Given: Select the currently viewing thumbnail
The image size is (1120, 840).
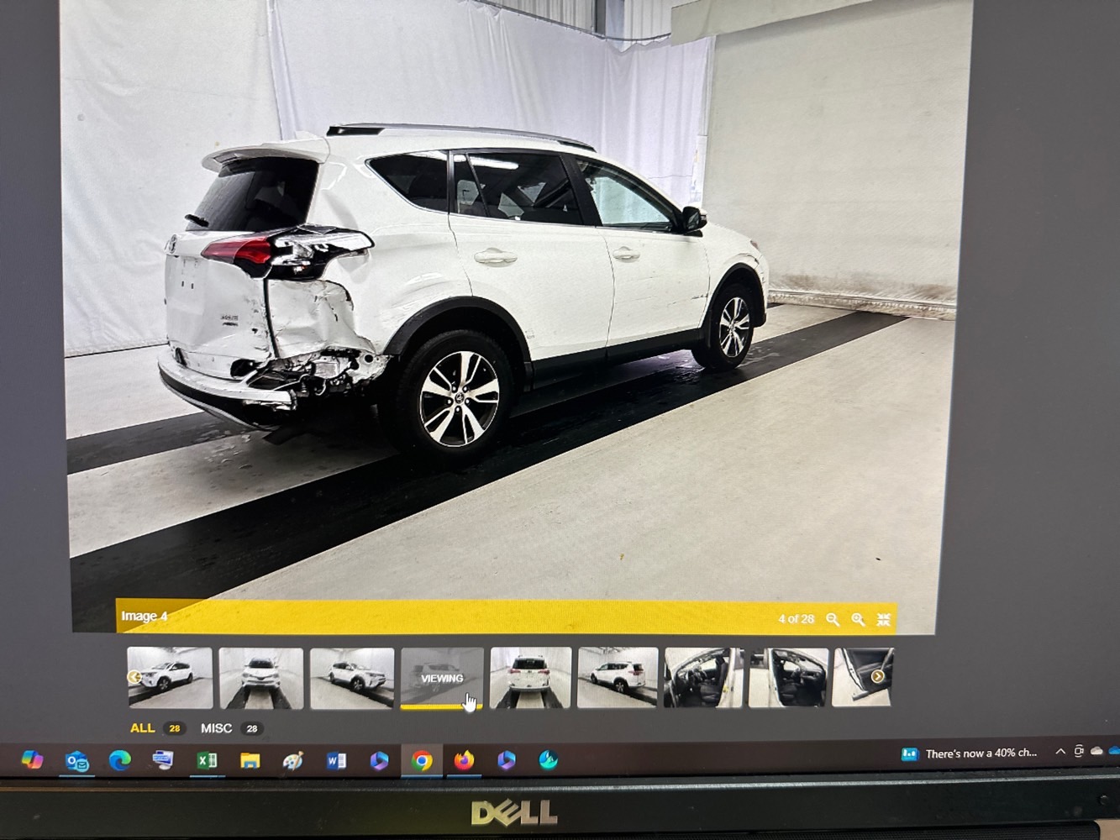Looking at the screenshot, I should (x=442, y=678).
